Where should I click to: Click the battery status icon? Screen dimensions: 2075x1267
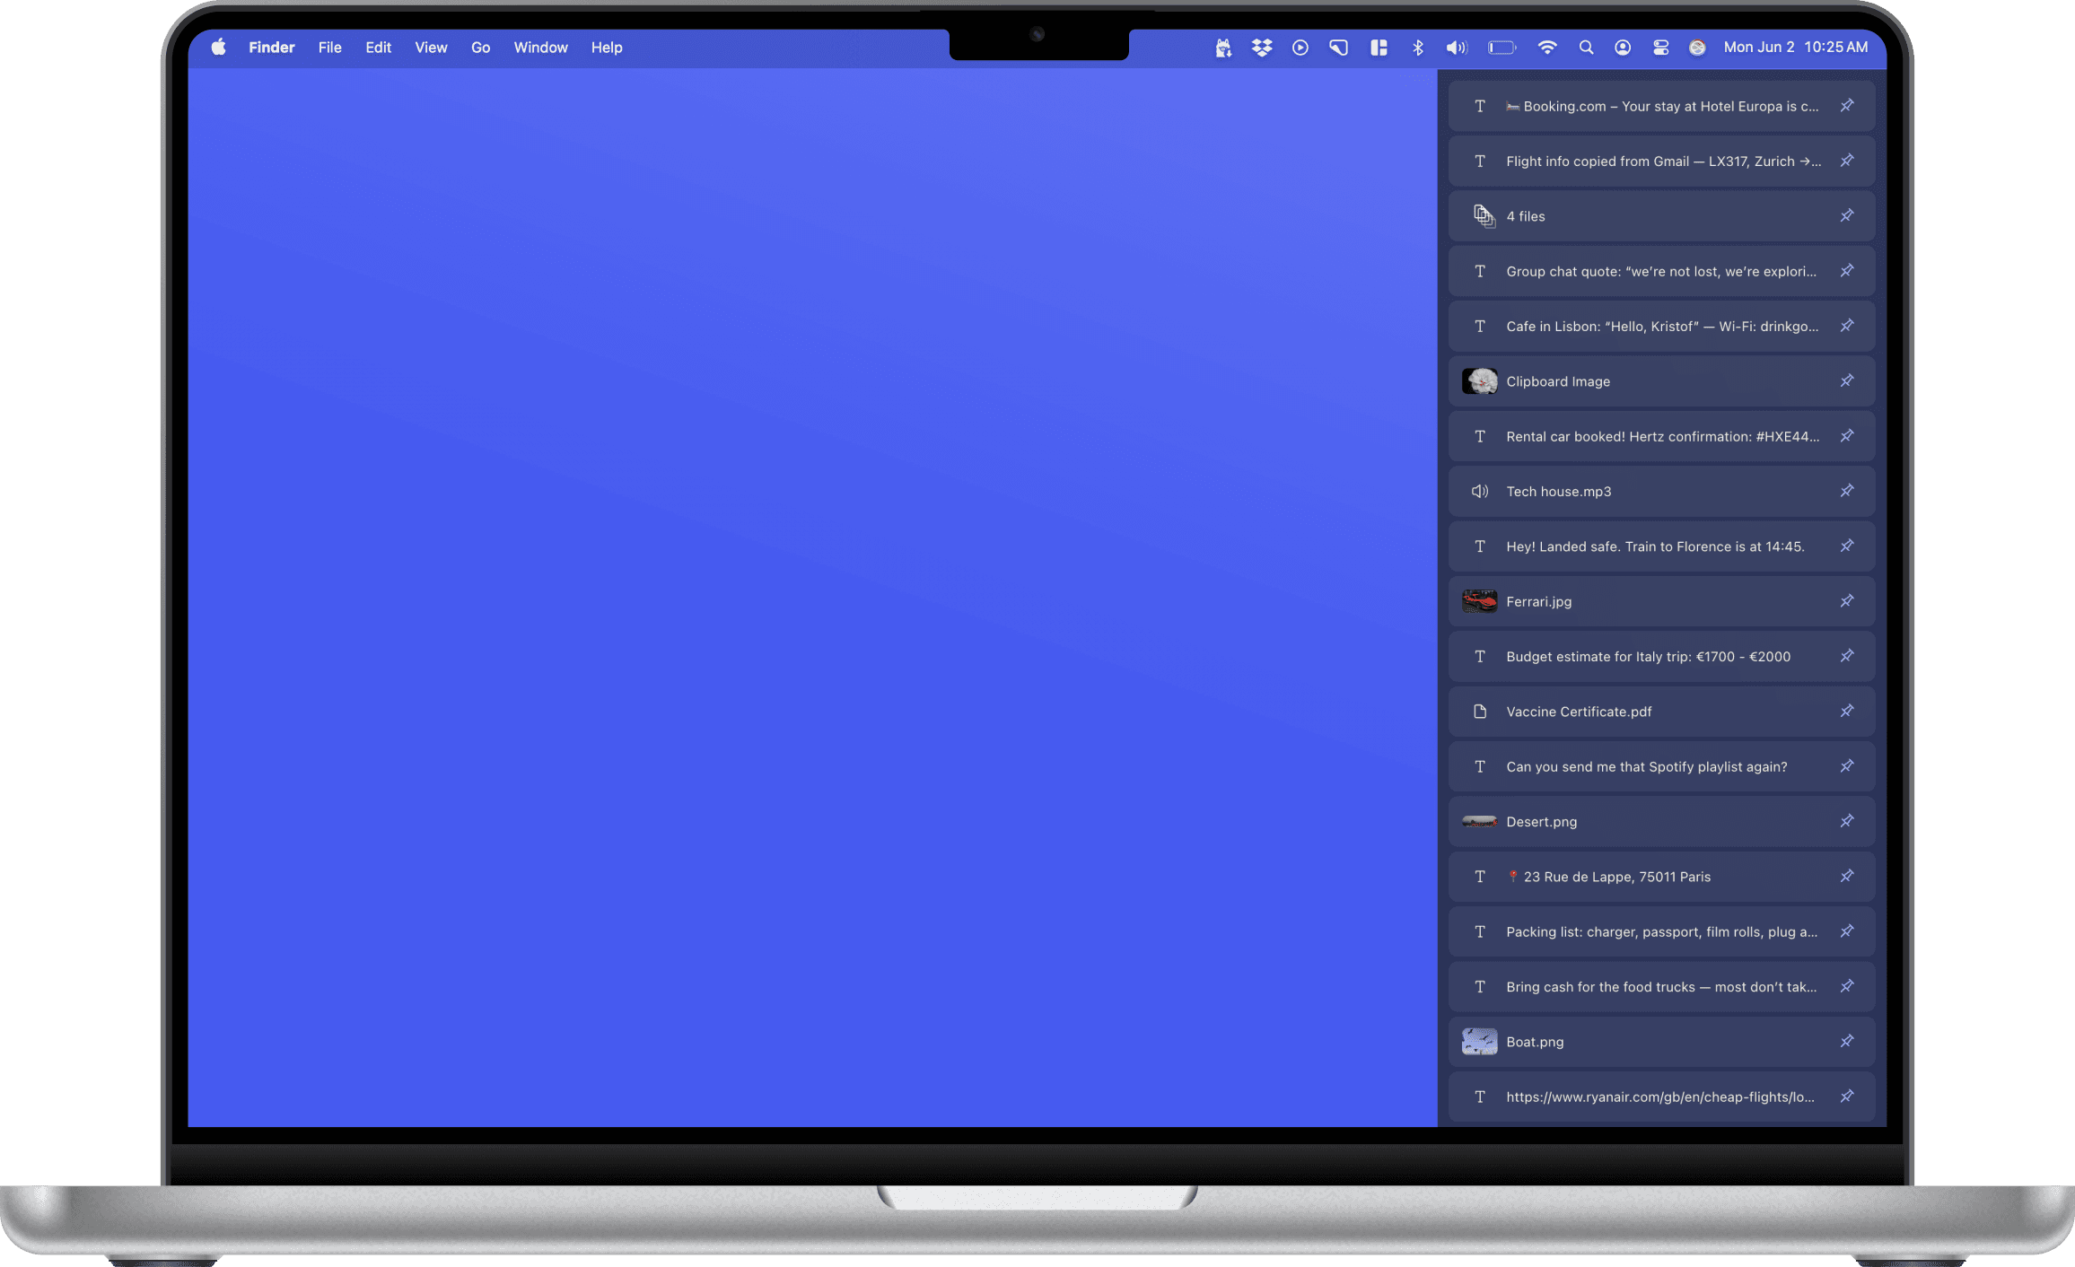point(1502,48)
